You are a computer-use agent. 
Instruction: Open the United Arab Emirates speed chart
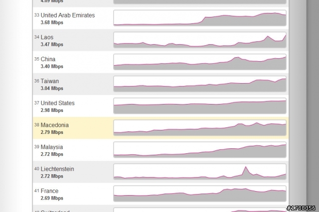[200, 18]
